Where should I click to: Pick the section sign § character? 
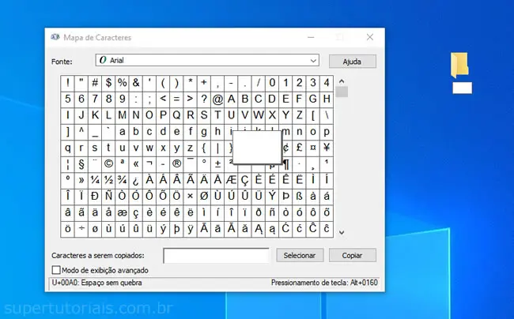coord(82,163)
